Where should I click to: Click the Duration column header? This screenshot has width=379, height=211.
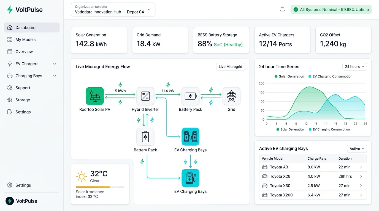(x=345, y=159)
